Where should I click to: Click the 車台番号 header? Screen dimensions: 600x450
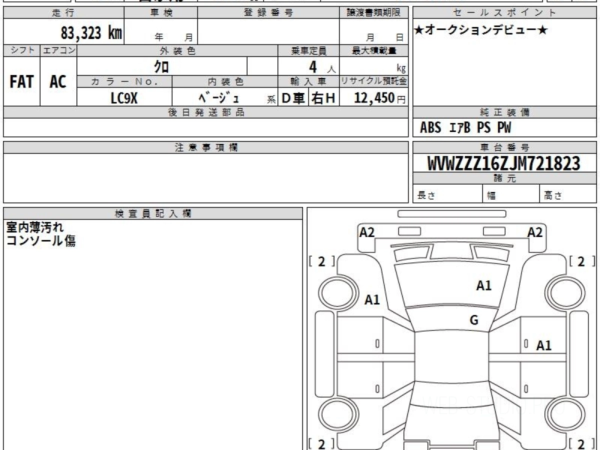click(504, 147)
